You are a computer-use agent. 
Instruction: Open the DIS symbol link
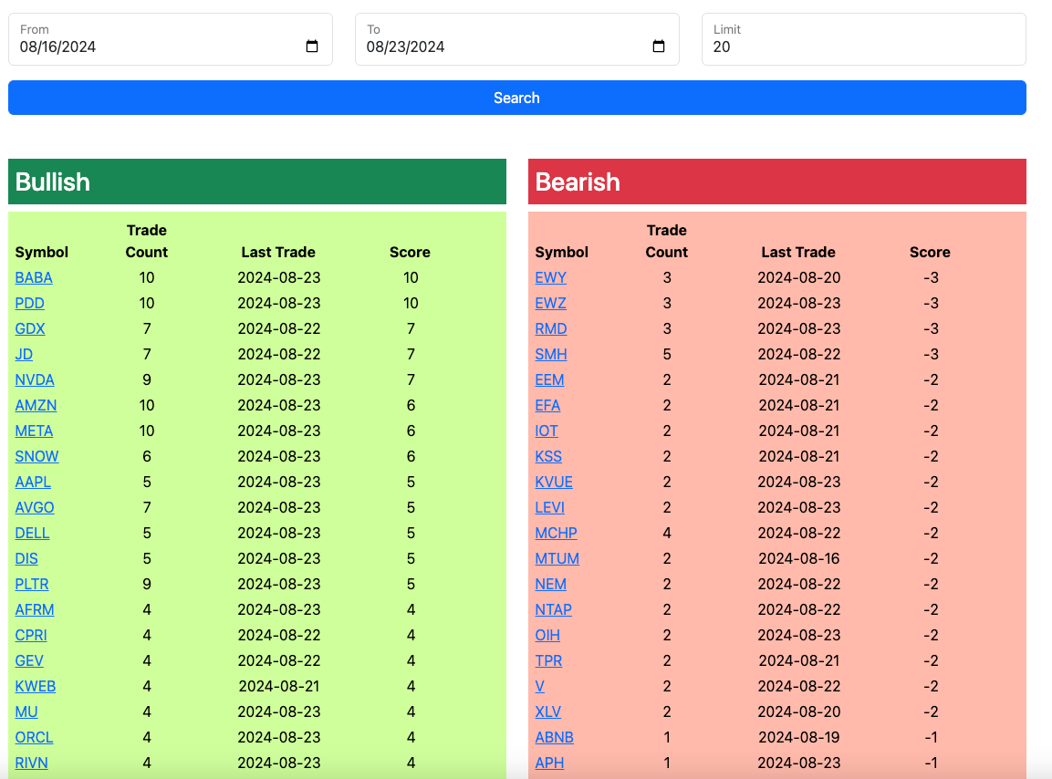[26, 558]
